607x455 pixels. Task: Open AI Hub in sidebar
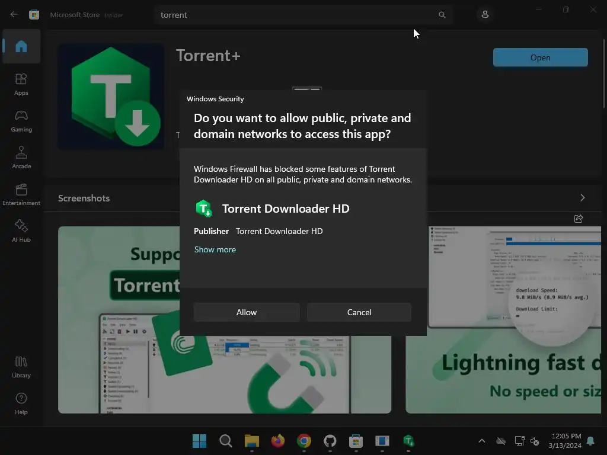click(21, 232)
